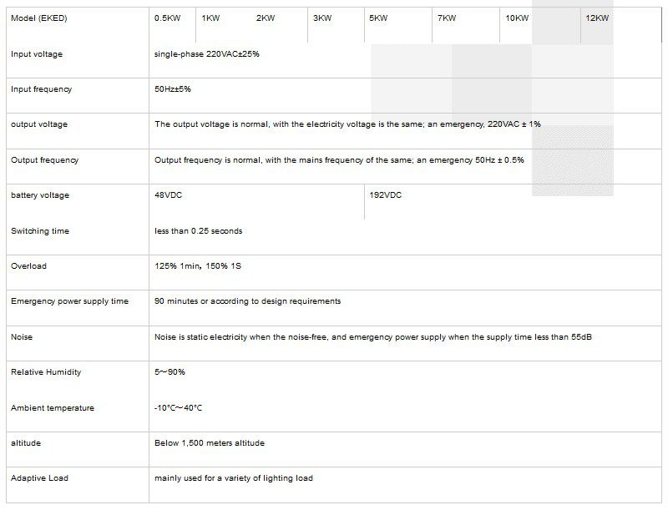Screen dimensions: 668x510
Task: Click the 50Hz±5% input frequency value
Action: [x=173, y=89]
